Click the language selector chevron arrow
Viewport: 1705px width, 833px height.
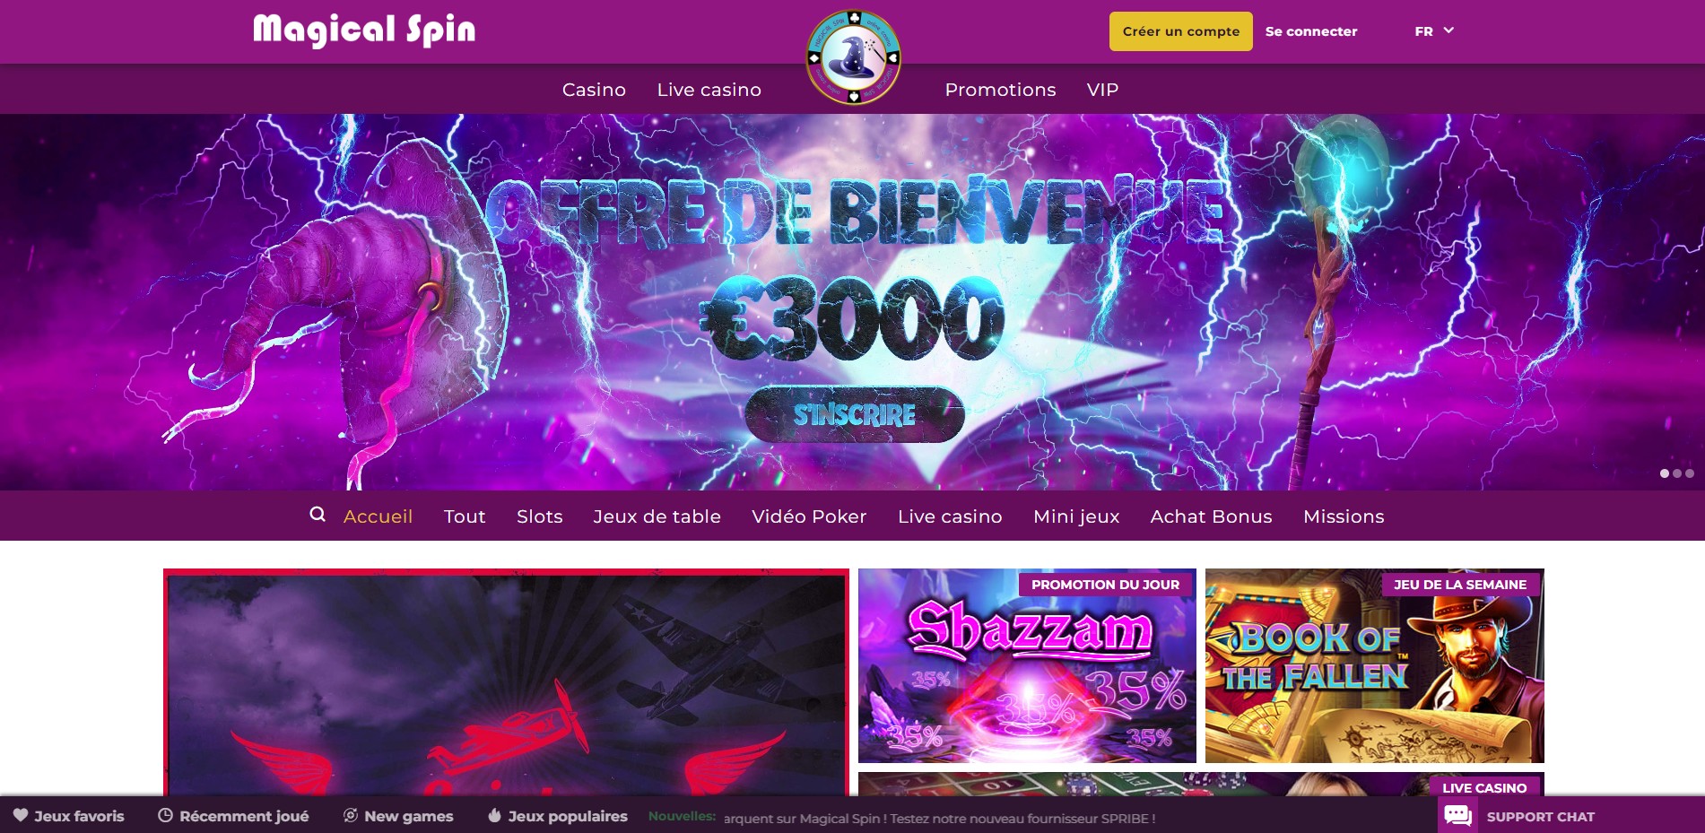pyautogui.click(x=1448, y=30)
